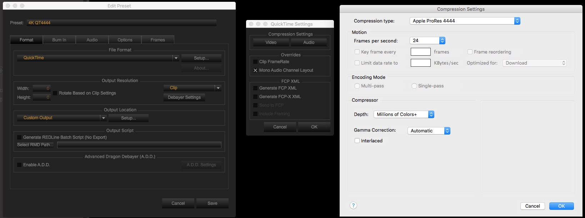The height and width of the screenshot is (218, 585).
Task: Close the Edit Preset window
Action: coord(8,6)
